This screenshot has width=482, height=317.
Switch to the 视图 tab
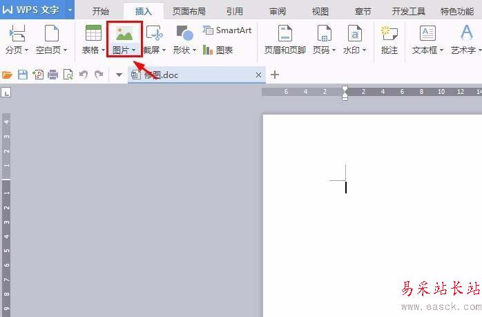[320, 11]
